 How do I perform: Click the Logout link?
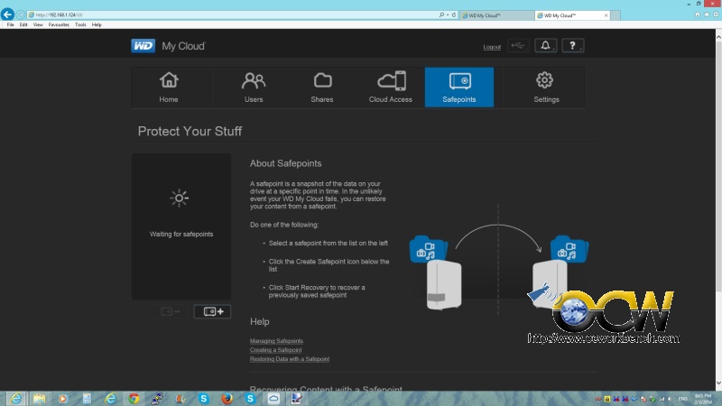coord(492,47)
